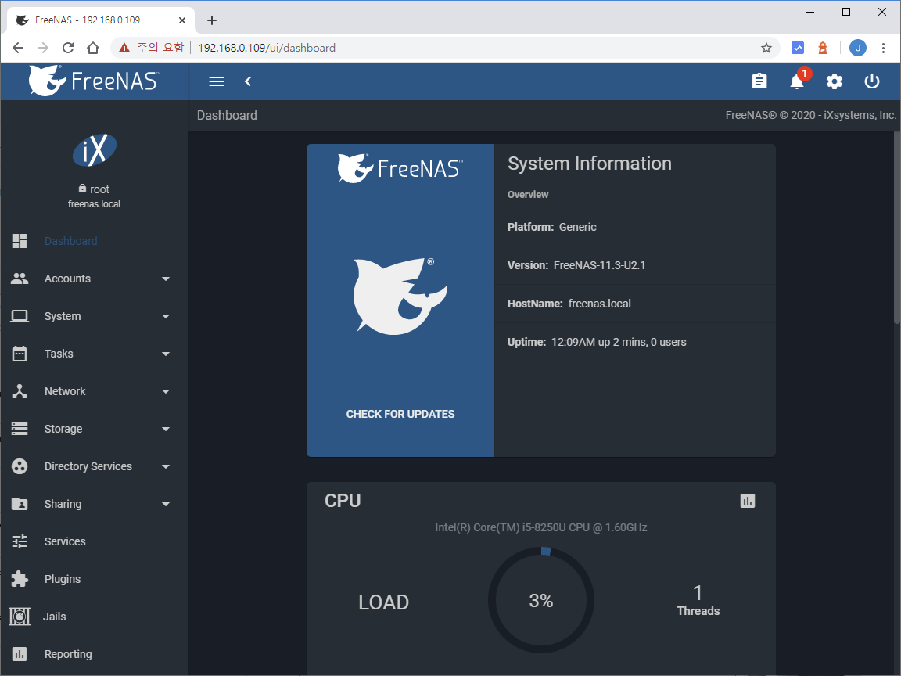This screenshot has width=901, height=676.
Task: Click the Services sliders icon
Action: [20, 541]
